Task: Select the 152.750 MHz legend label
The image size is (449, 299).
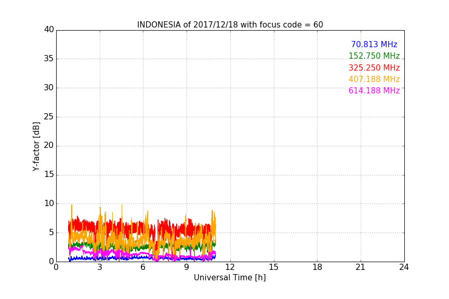Action: coord(374,56)
